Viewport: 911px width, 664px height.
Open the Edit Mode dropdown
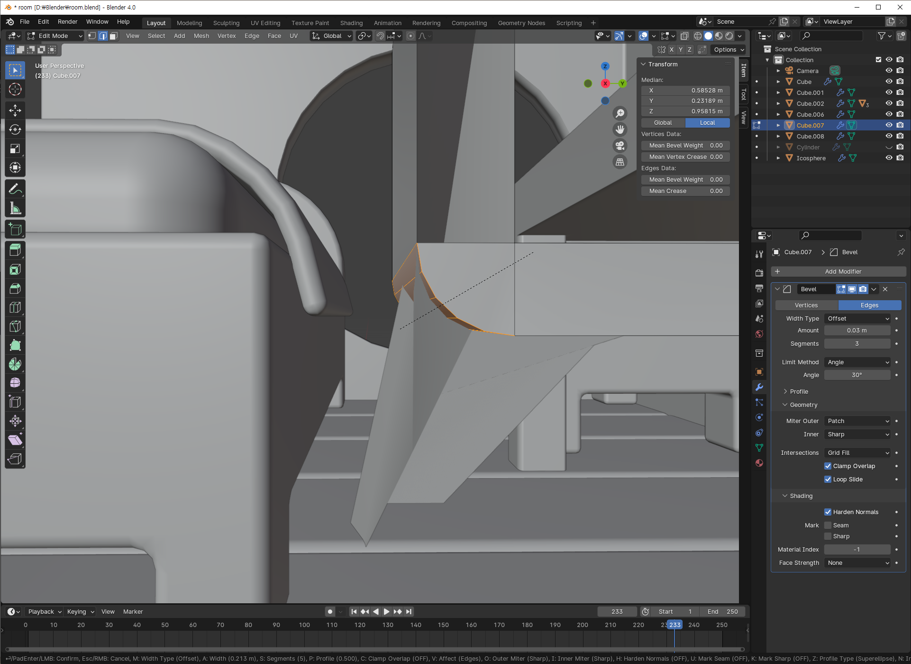coord(55,36)
